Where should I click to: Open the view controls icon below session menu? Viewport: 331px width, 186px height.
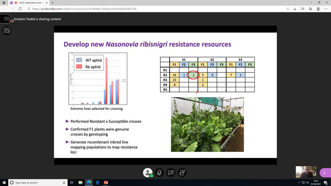point(7,31)
